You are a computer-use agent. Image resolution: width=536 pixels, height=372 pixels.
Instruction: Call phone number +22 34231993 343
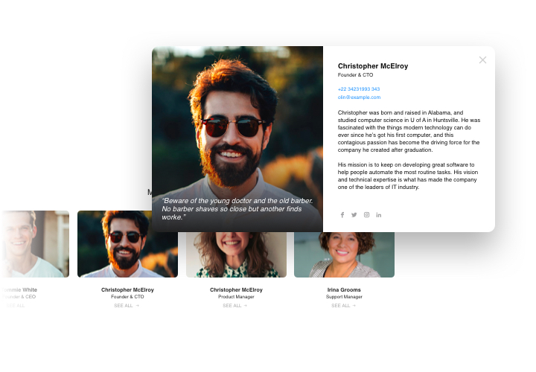click(359, 89)
